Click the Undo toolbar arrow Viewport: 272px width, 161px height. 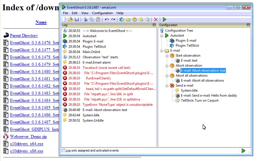[x=107, y=19]
